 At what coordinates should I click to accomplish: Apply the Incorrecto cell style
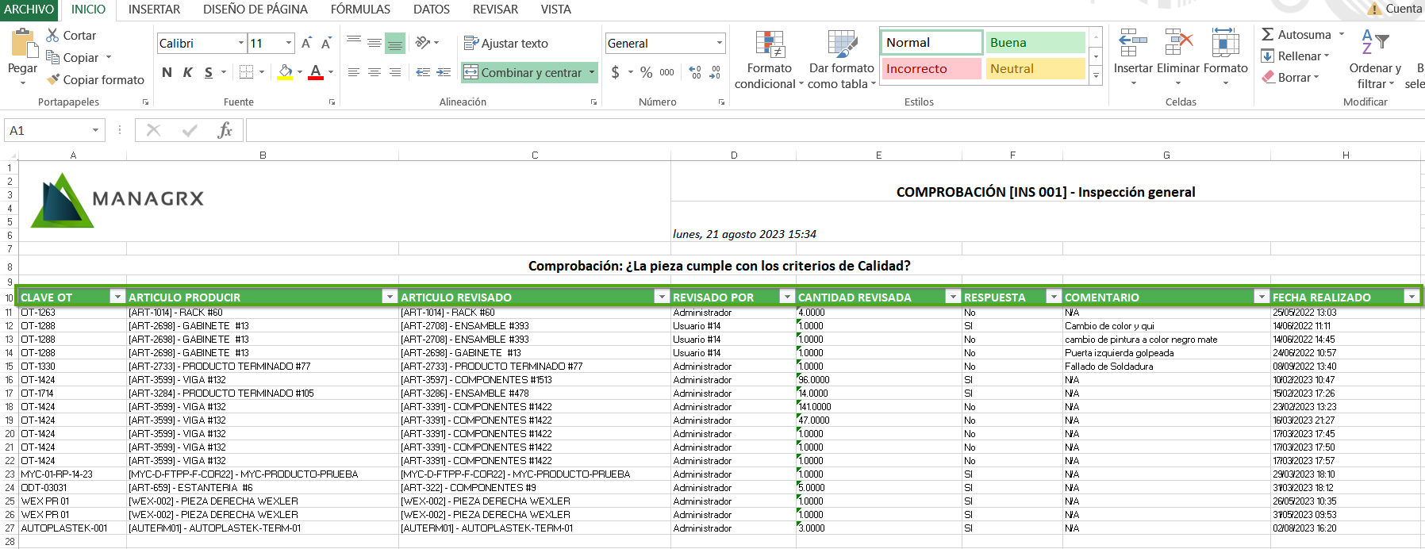click(x=930, y=69)
